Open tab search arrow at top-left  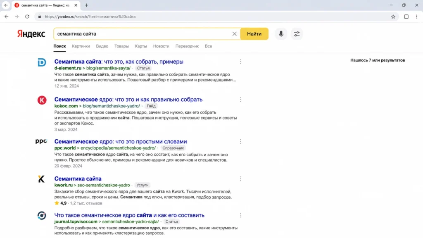point(6,5)
